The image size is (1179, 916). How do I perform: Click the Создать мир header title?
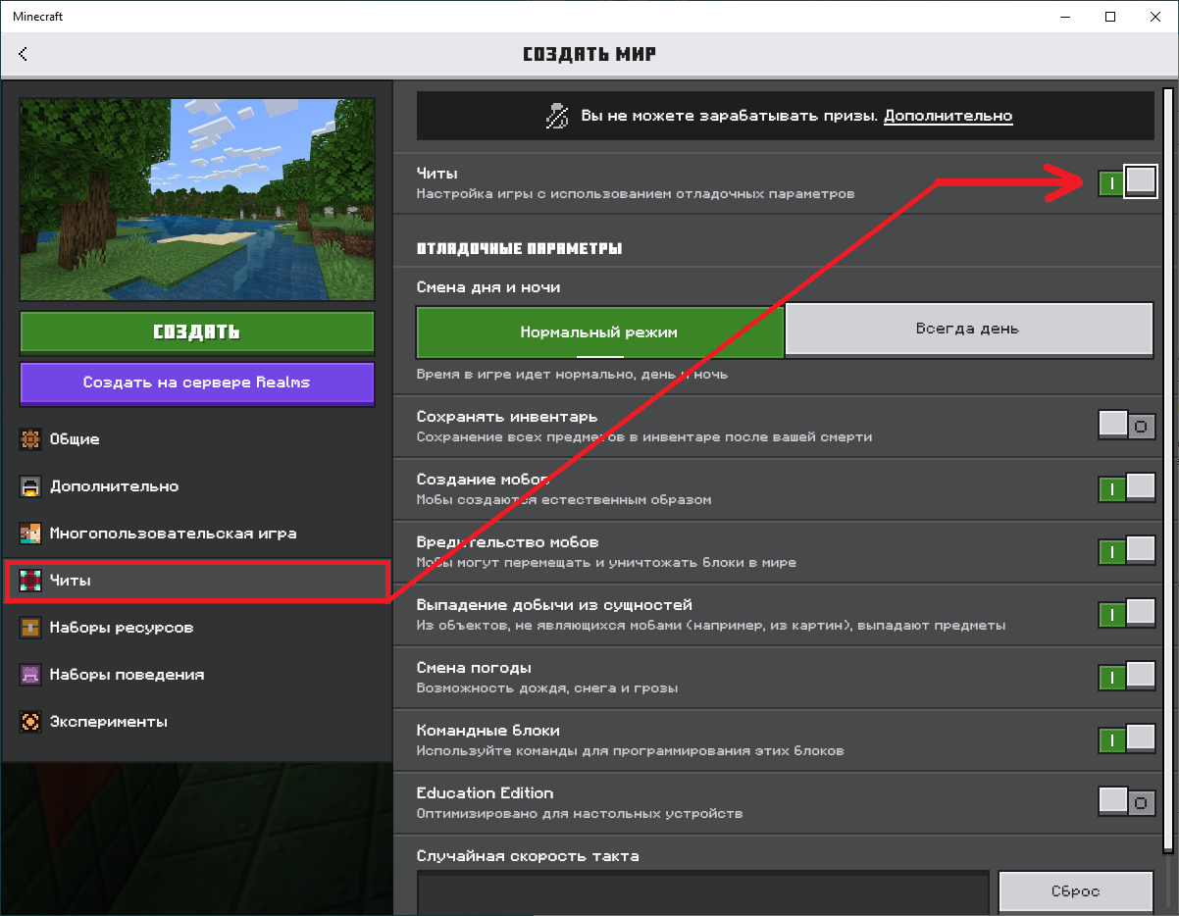click(x=589, y=54)
